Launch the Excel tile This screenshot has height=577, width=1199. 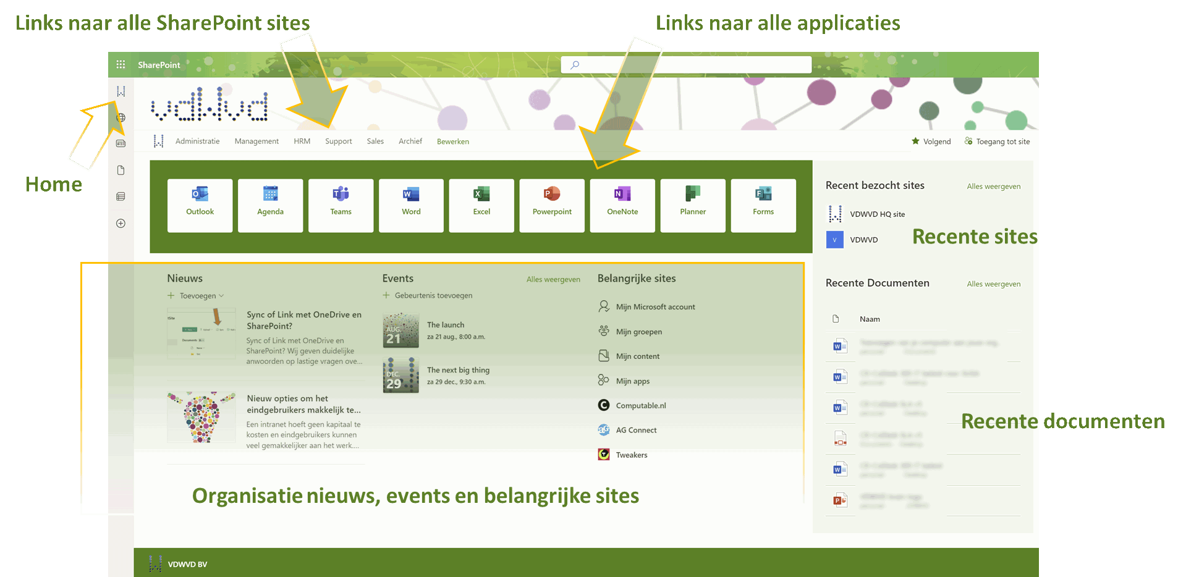coord(482,206)
